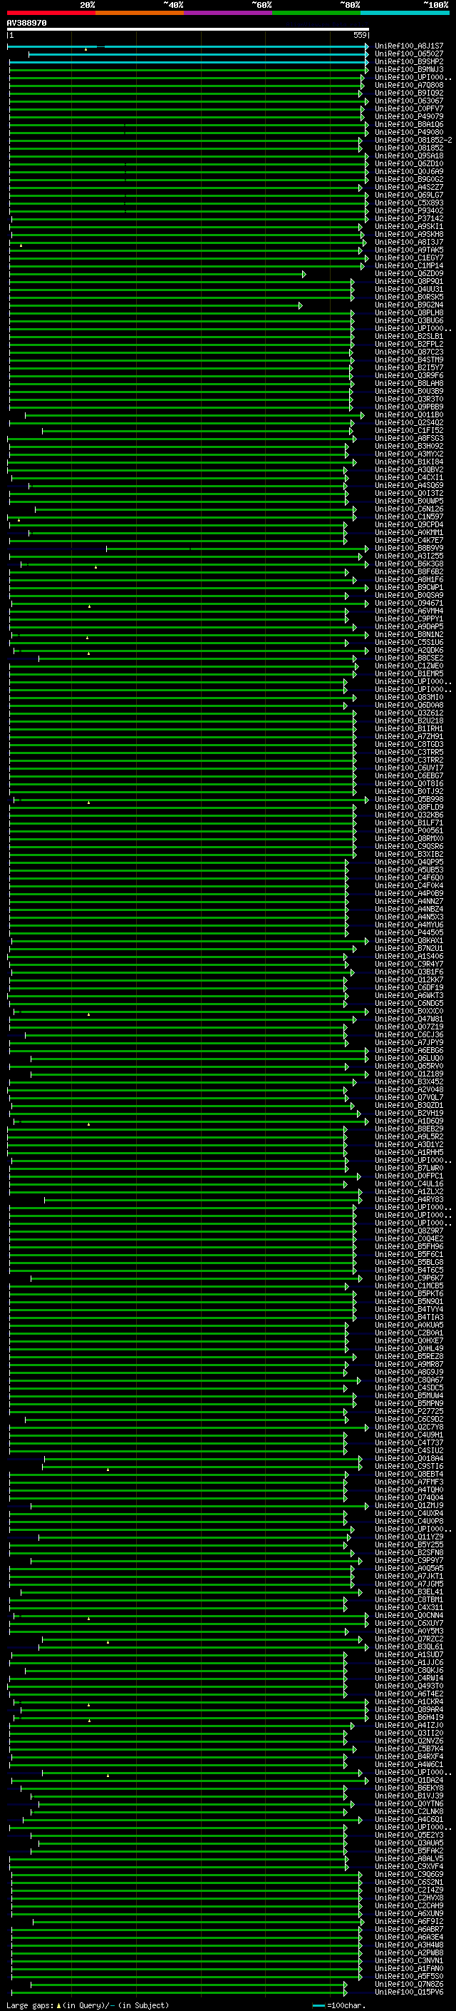Click label UniRef100_A8H1F6
The image size is (456, 2011).
pos(409,580)
